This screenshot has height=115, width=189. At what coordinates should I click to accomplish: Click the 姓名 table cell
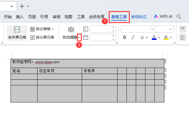(24, 71)
